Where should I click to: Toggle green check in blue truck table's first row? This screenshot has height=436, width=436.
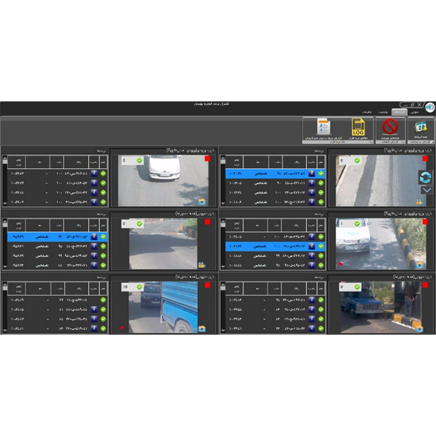pyautogui.click(x=103, y=300)
